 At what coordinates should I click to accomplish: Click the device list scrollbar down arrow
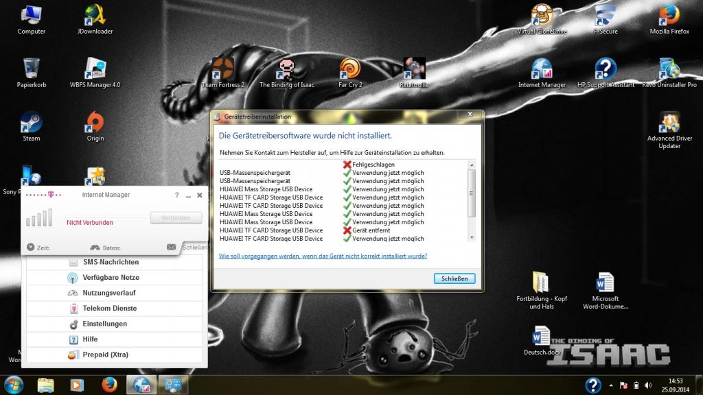pos(472,237)
